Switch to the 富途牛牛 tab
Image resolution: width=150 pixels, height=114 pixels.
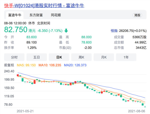pos(15,15)
